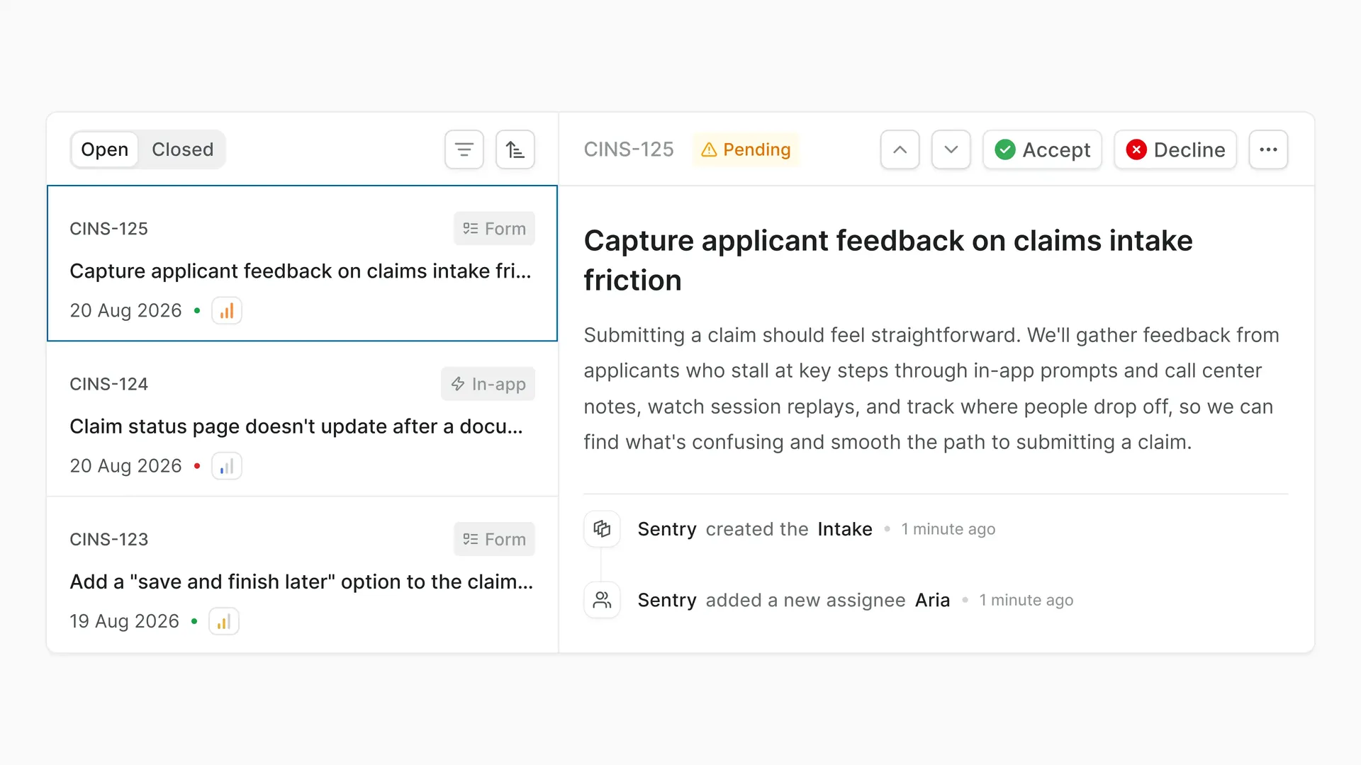Screen dimensions: 1361x765
Task: Open the filter options icon
Action: pyautogui.click(x=464, y=149)
